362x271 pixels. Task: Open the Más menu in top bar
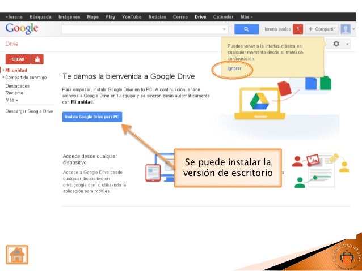click(246, 17)
